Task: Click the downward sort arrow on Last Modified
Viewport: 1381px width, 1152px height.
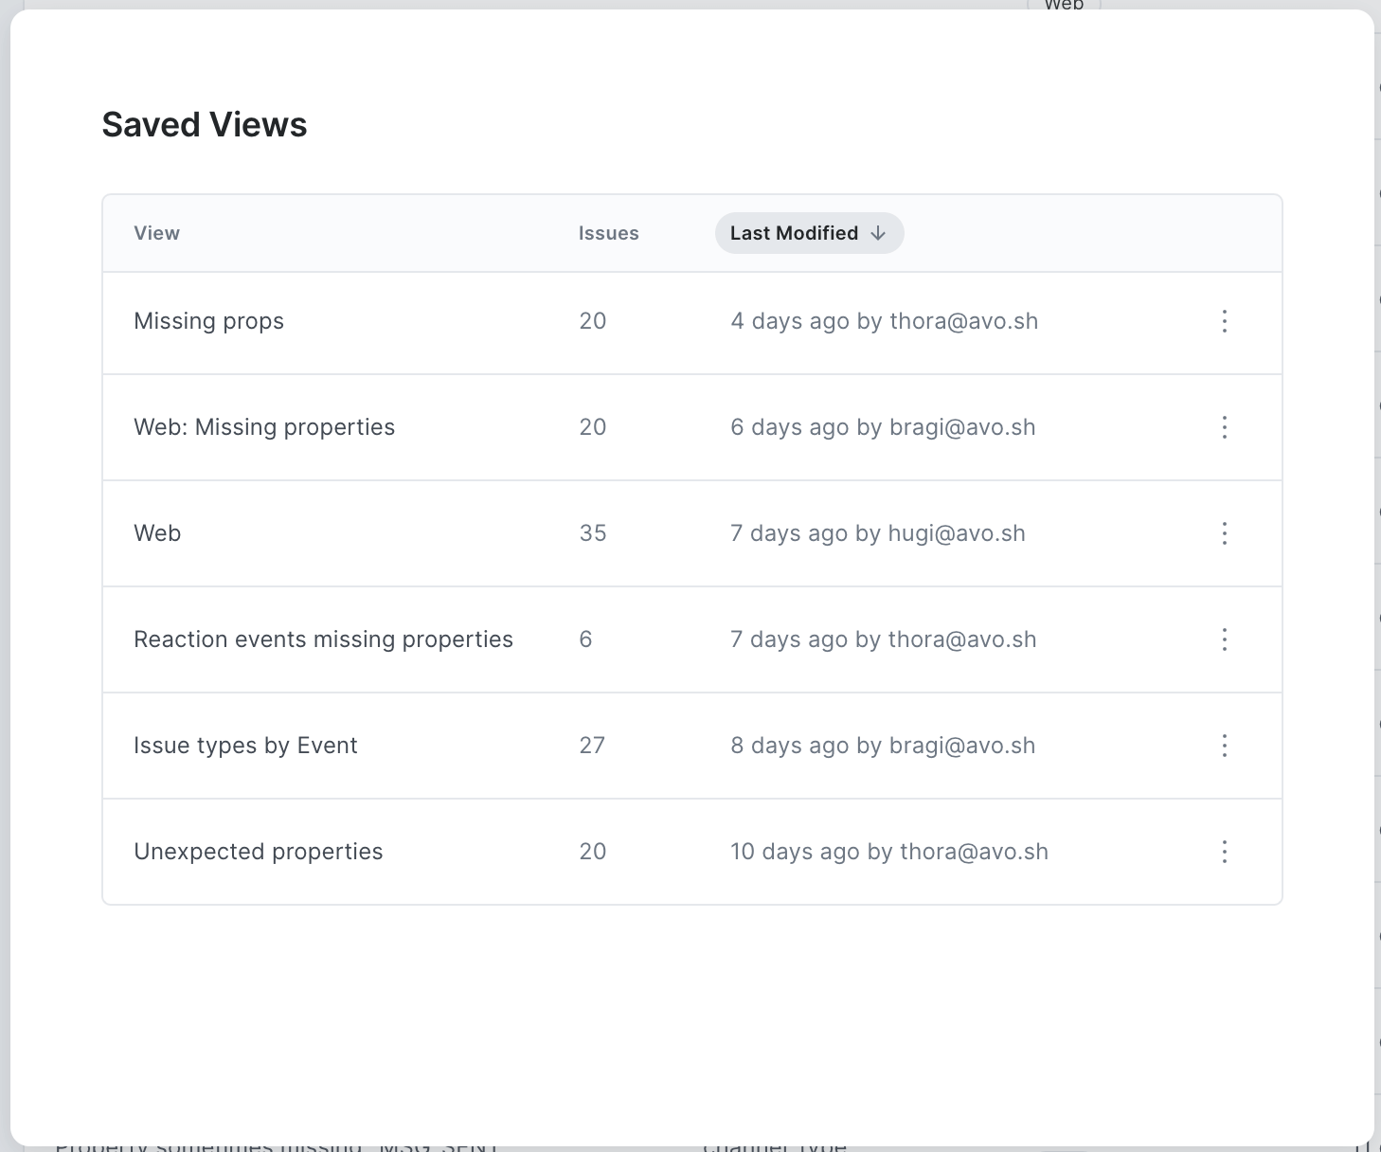Action: coord(877,233)
